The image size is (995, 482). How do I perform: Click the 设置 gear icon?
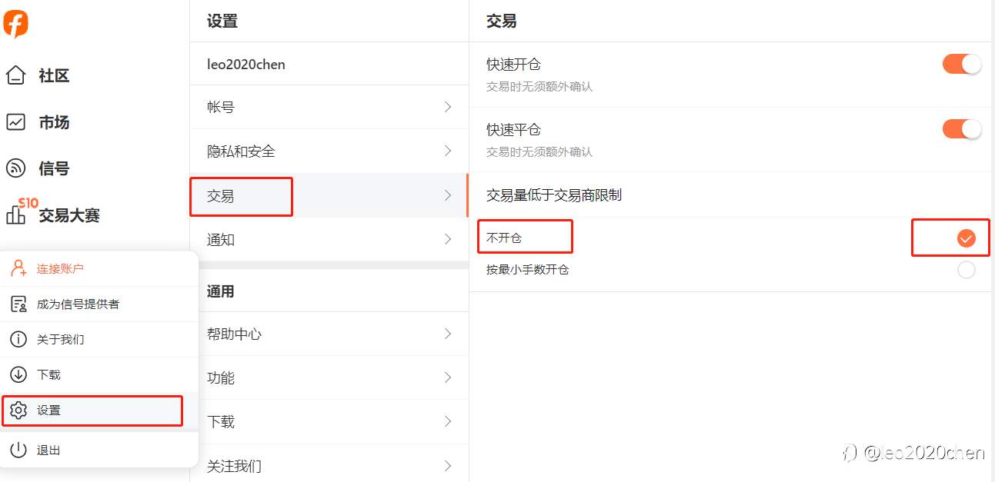18,411
